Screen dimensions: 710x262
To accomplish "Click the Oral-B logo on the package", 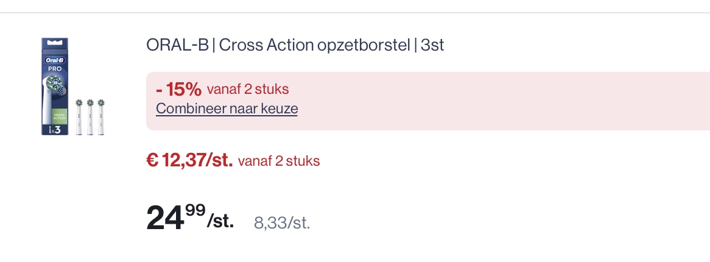I will pyautogui.click(x=55, y=60).
